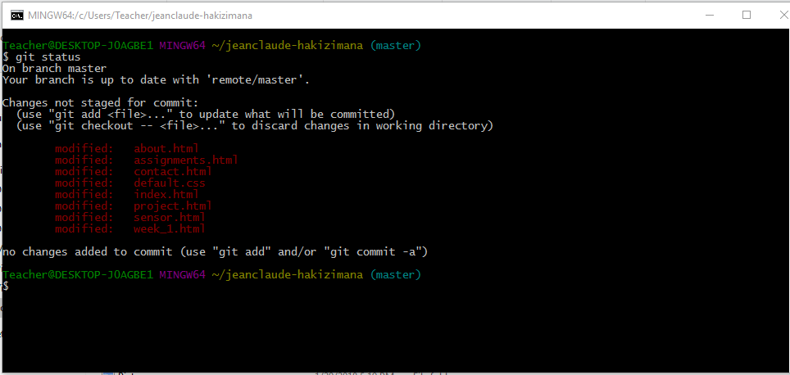The width and height of the screenshot is (790, 375).
Task: Click the modified file index.html
Action: point(166,195)
